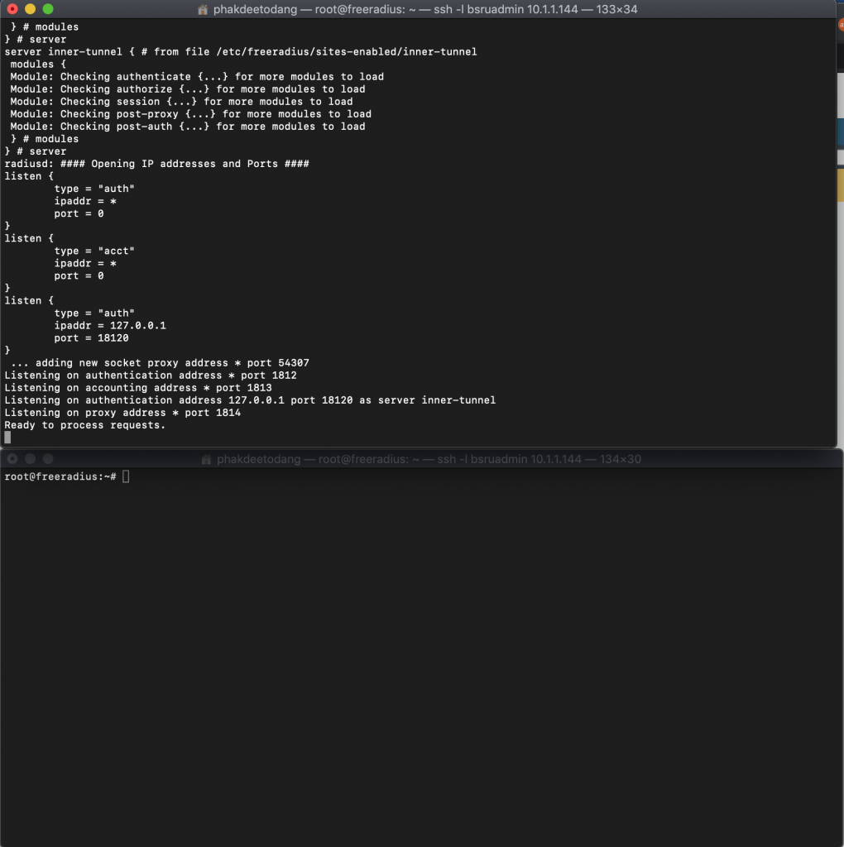Click the 'ipaddr = 127.0.0.1' line

click(110, 326)
